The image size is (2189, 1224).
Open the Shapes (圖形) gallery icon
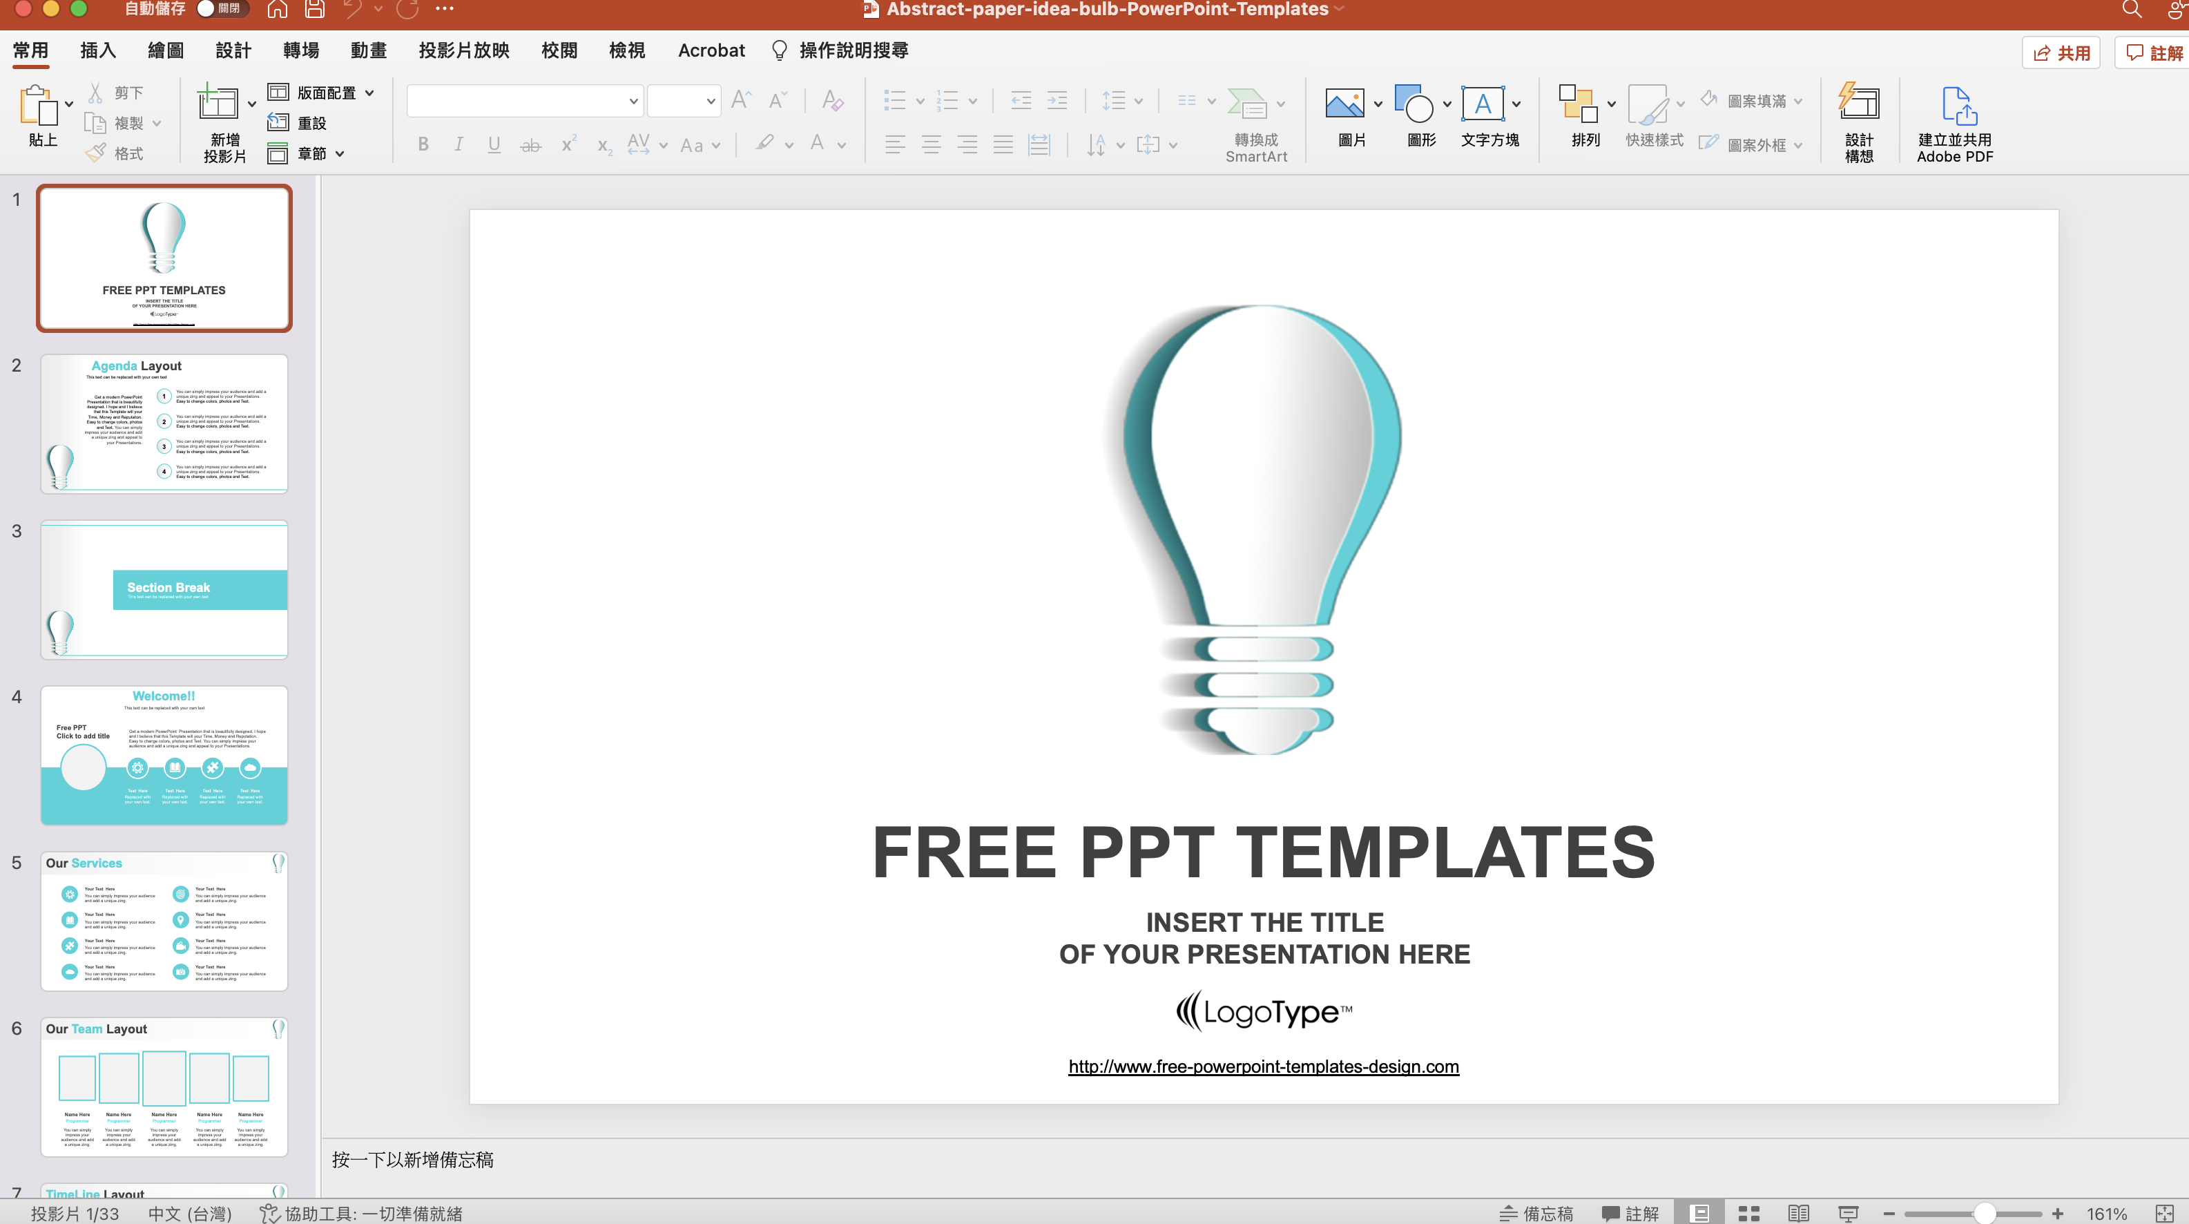tap(1413, 104)
